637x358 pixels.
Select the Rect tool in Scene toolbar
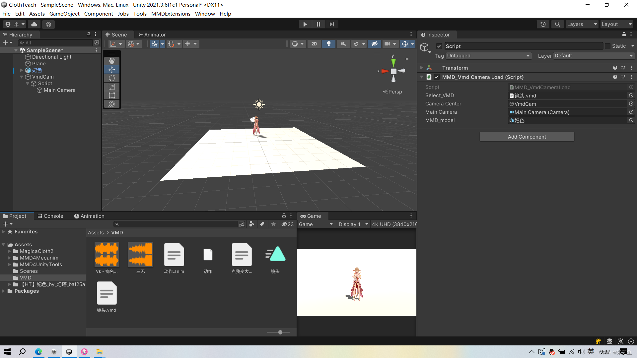click(112, 95)
